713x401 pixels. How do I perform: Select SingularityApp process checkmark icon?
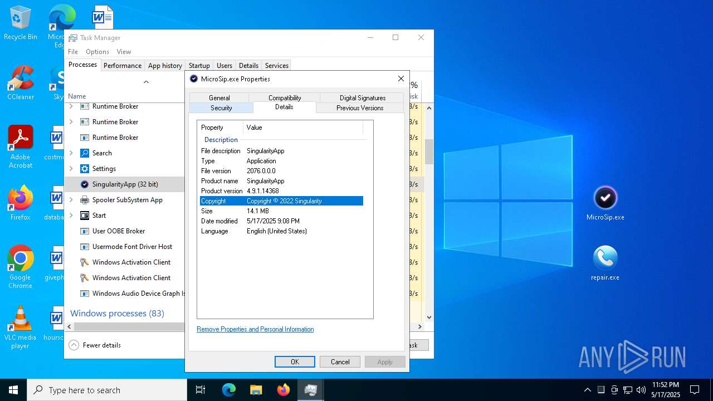coord(85,184)
